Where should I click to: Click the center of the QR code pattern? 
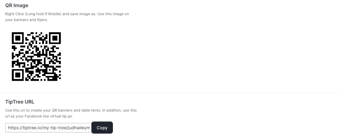[36, 57]
